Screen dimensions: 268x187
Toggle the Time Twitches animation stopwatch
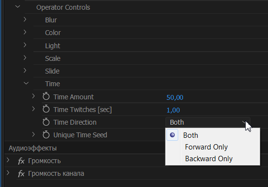click(x=46, y=109)
